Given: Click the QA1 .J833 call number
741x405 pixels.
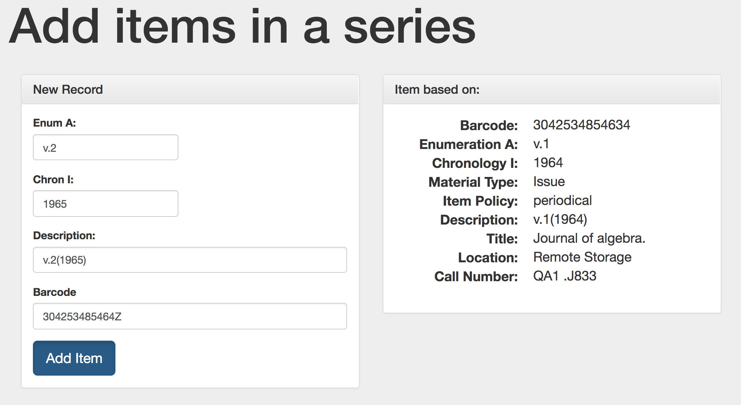Looking at the screenshot, I should pos(564,276).
